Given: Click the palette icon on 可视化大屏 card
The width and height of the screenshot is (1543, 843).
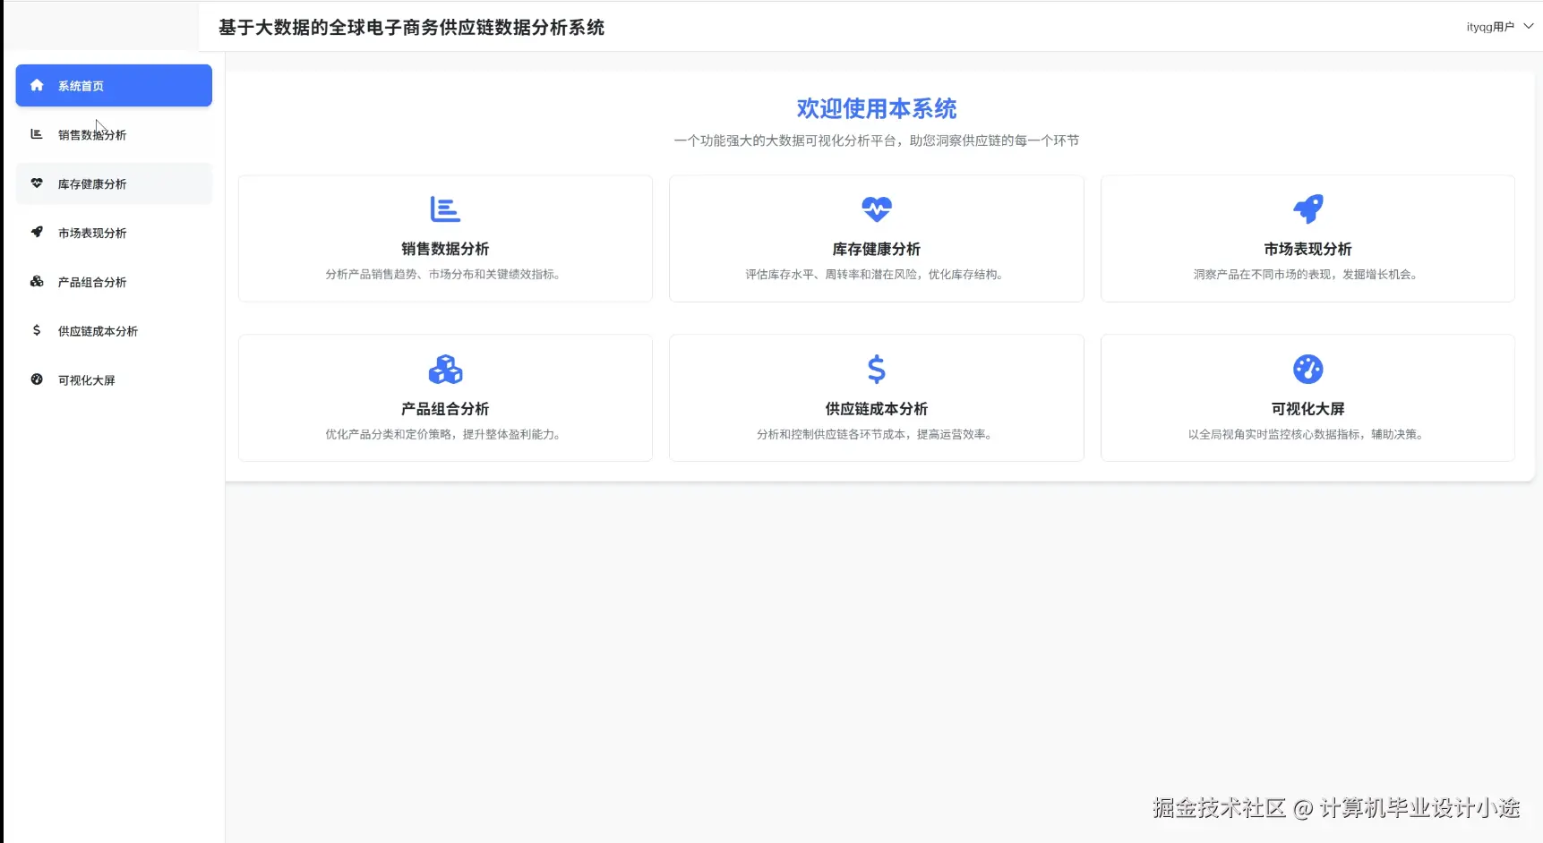Looking at the screenshot, I should (x=1307, y=369).
